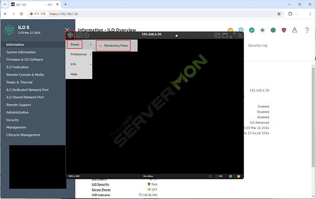Click the green hexagon iLO status icon in header
Image resolution: width=316 pixels, height=199 pixels.
[x=273, y=30]
